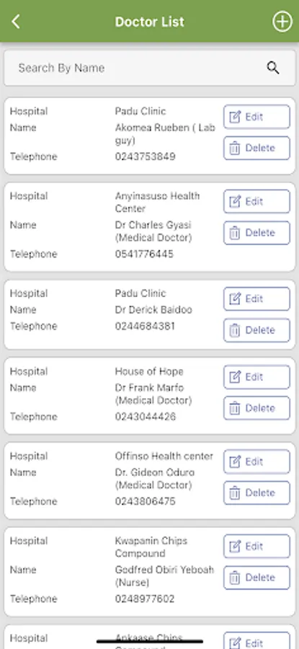Select the Offinso Health center card
The height and width of the screenshot is (649, 299).
[149, 480]
